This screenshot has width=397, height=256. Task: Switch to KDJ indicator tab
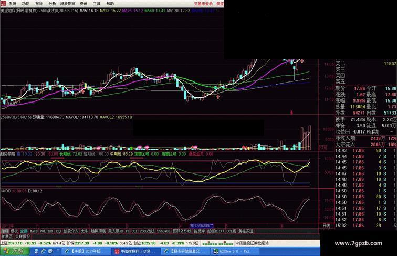tap(58, 231)
